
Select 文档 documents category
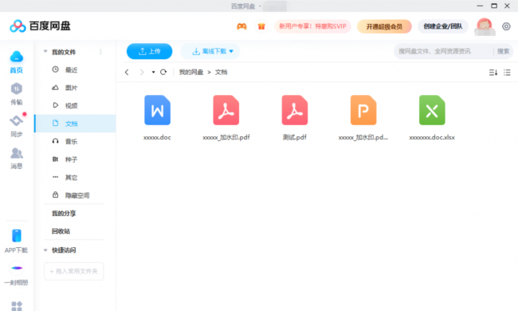pos(75,124)
